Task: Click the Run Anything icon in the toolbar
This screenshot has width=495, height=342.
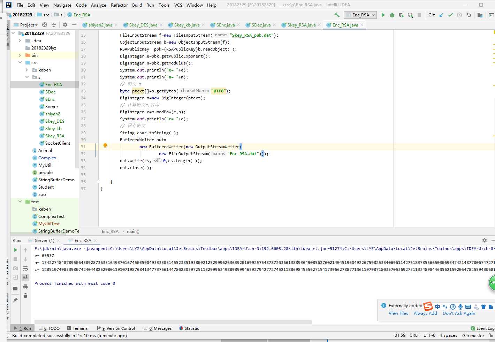Action: (491, 15)
